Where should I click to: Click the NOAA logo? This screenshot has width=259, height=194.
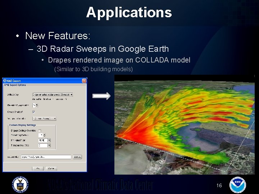(x=238, y=185)
